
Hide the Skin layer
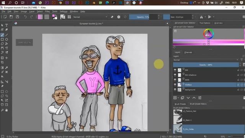tap(175, 80)
